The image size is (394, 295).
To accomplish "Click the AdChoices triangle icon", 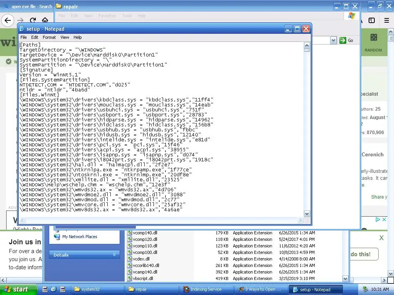I will (x=378, y=219).
